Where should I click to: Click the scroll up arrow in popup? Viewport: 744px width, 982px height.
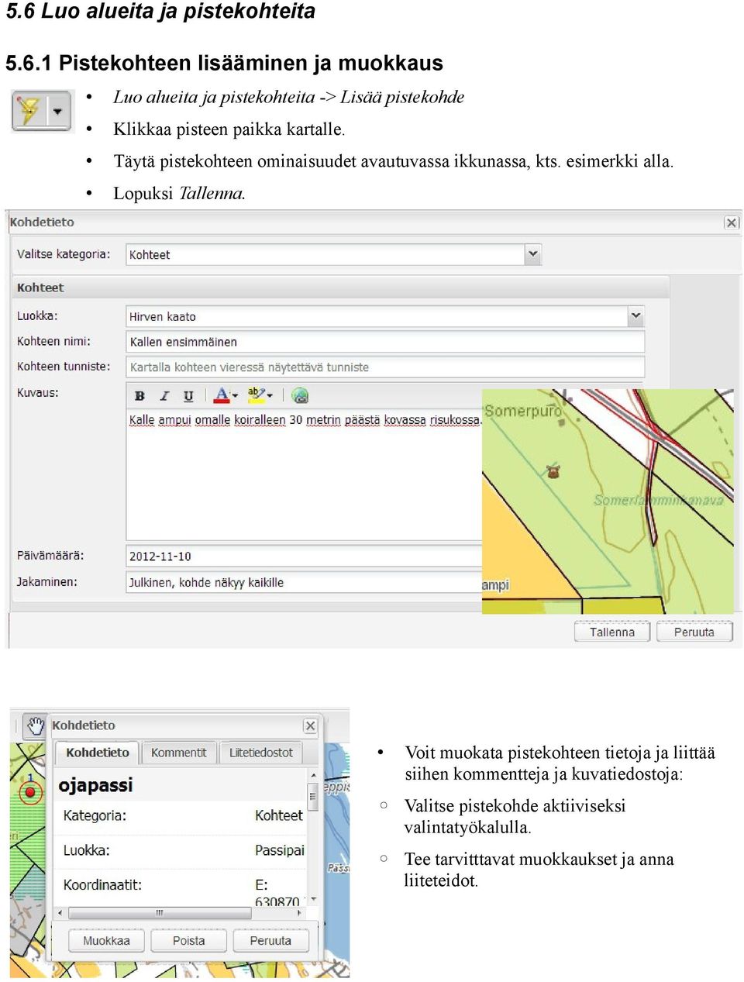coord(313,775)
